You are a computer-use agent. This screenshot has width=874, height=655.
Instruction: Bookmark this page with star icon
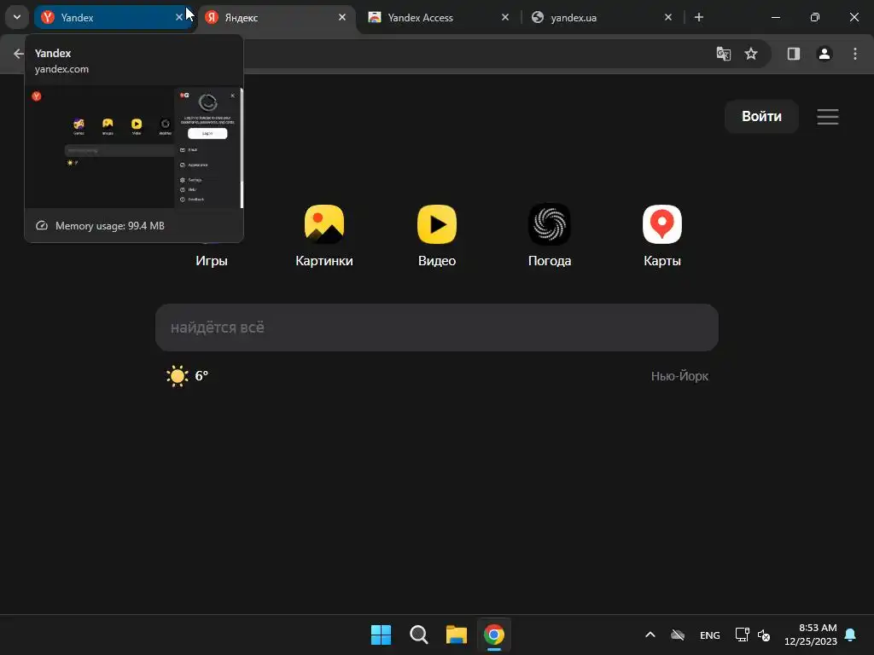click(751, 54)
